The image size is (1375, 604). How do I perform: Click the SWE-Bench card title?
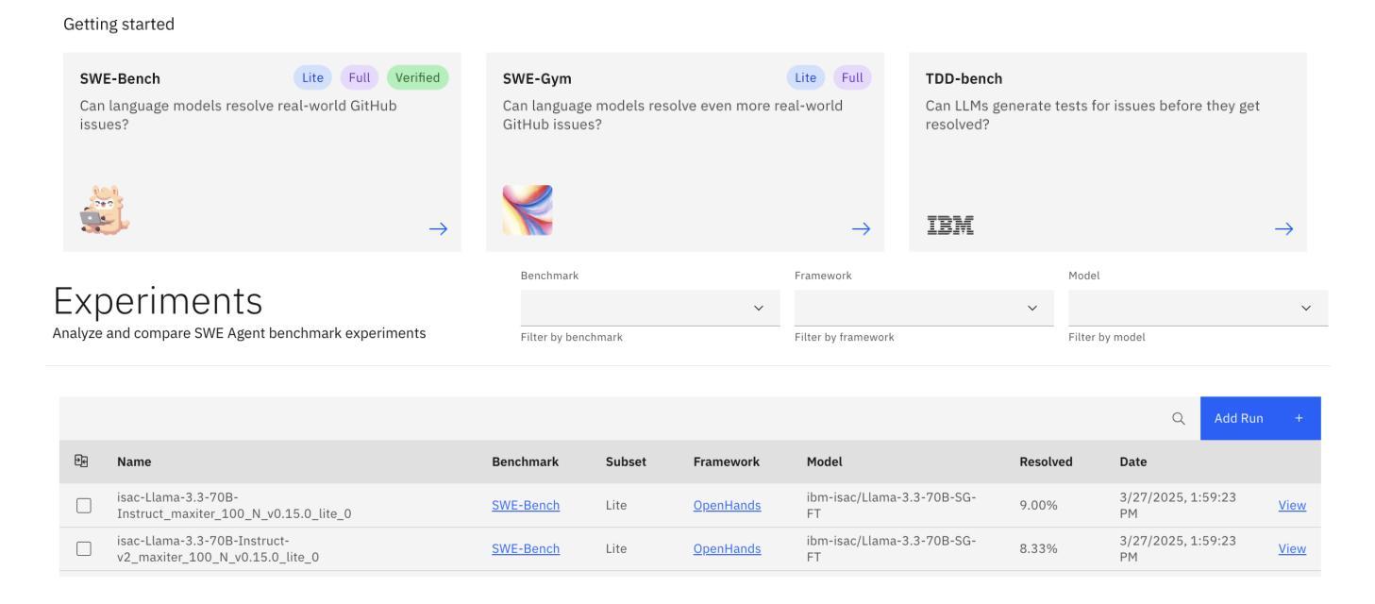[120, 78]
